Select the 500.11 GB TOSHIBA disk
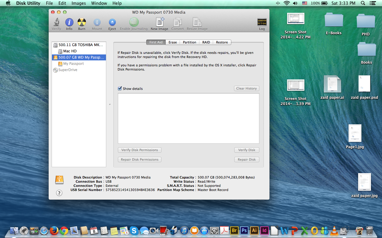 click(79, 45)
